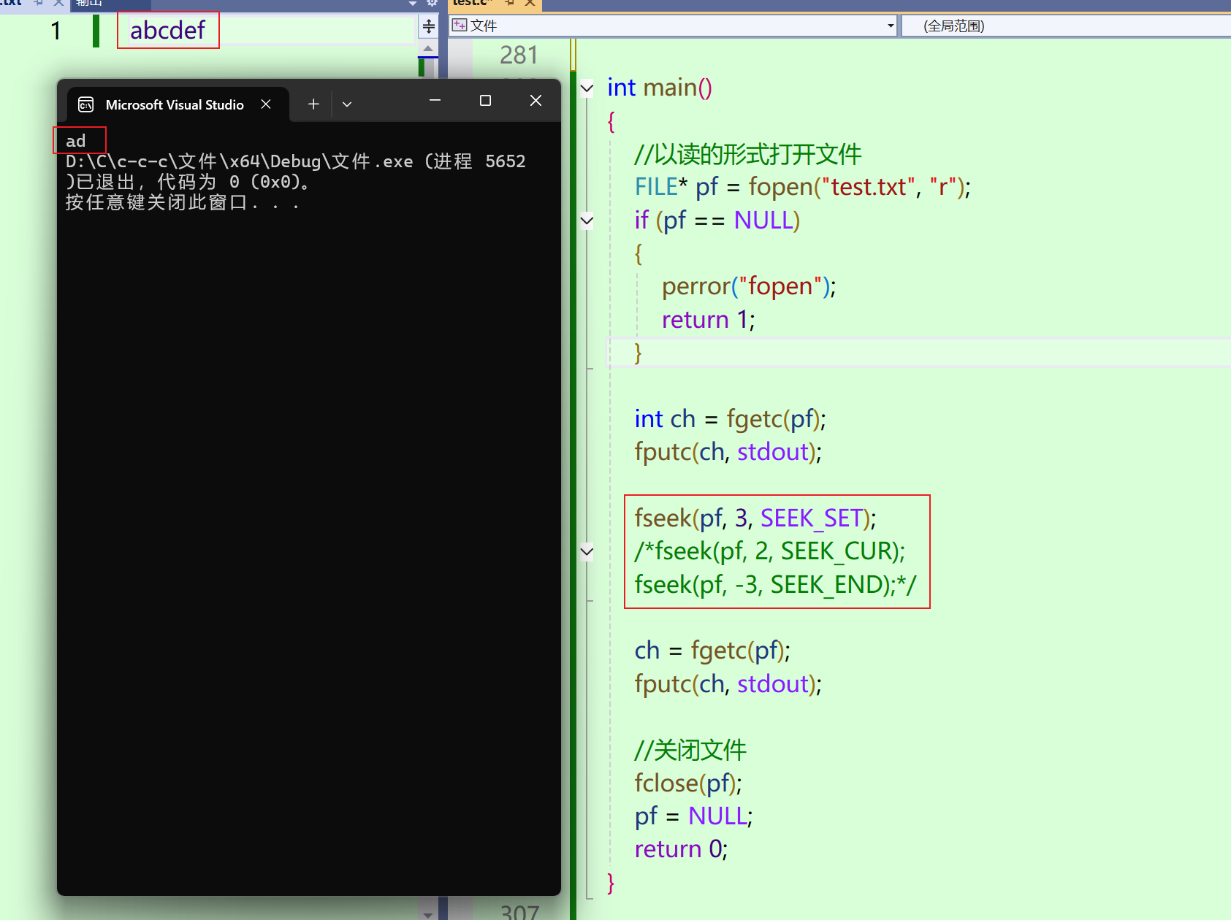Screen dimensions: 1231x920
Task: Click the terminal icon on the console tab
Action: click(85, 104)
